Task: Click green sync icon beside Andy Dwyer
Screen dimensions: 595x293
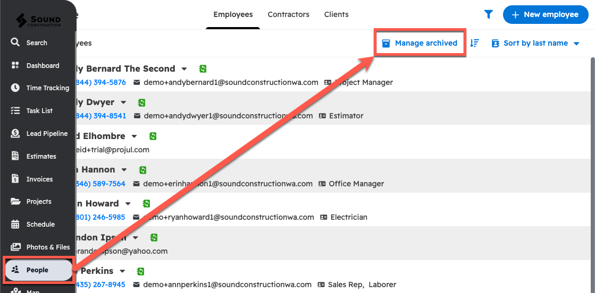Action: click(141, 102)
